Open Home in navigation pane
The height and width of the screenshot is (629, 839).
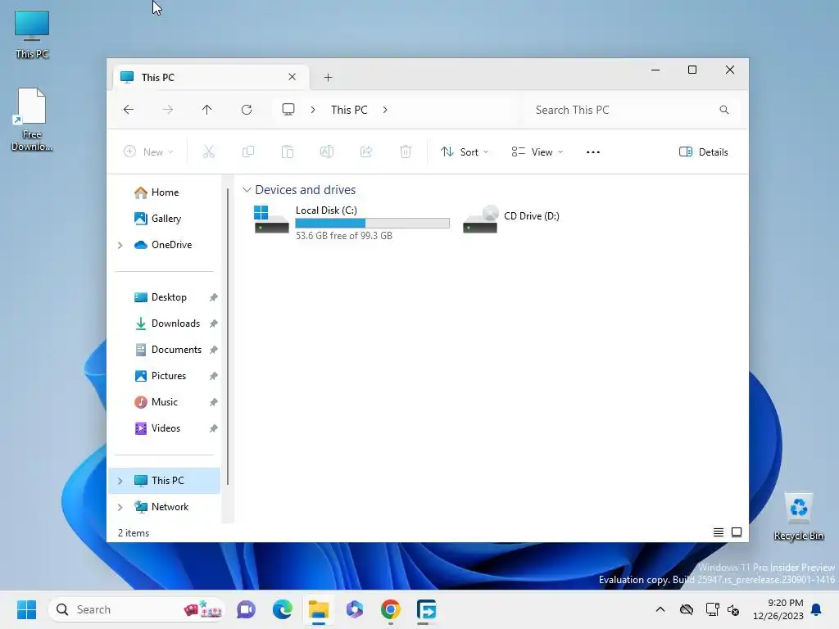pyautogui.click(x=164, y=192)
